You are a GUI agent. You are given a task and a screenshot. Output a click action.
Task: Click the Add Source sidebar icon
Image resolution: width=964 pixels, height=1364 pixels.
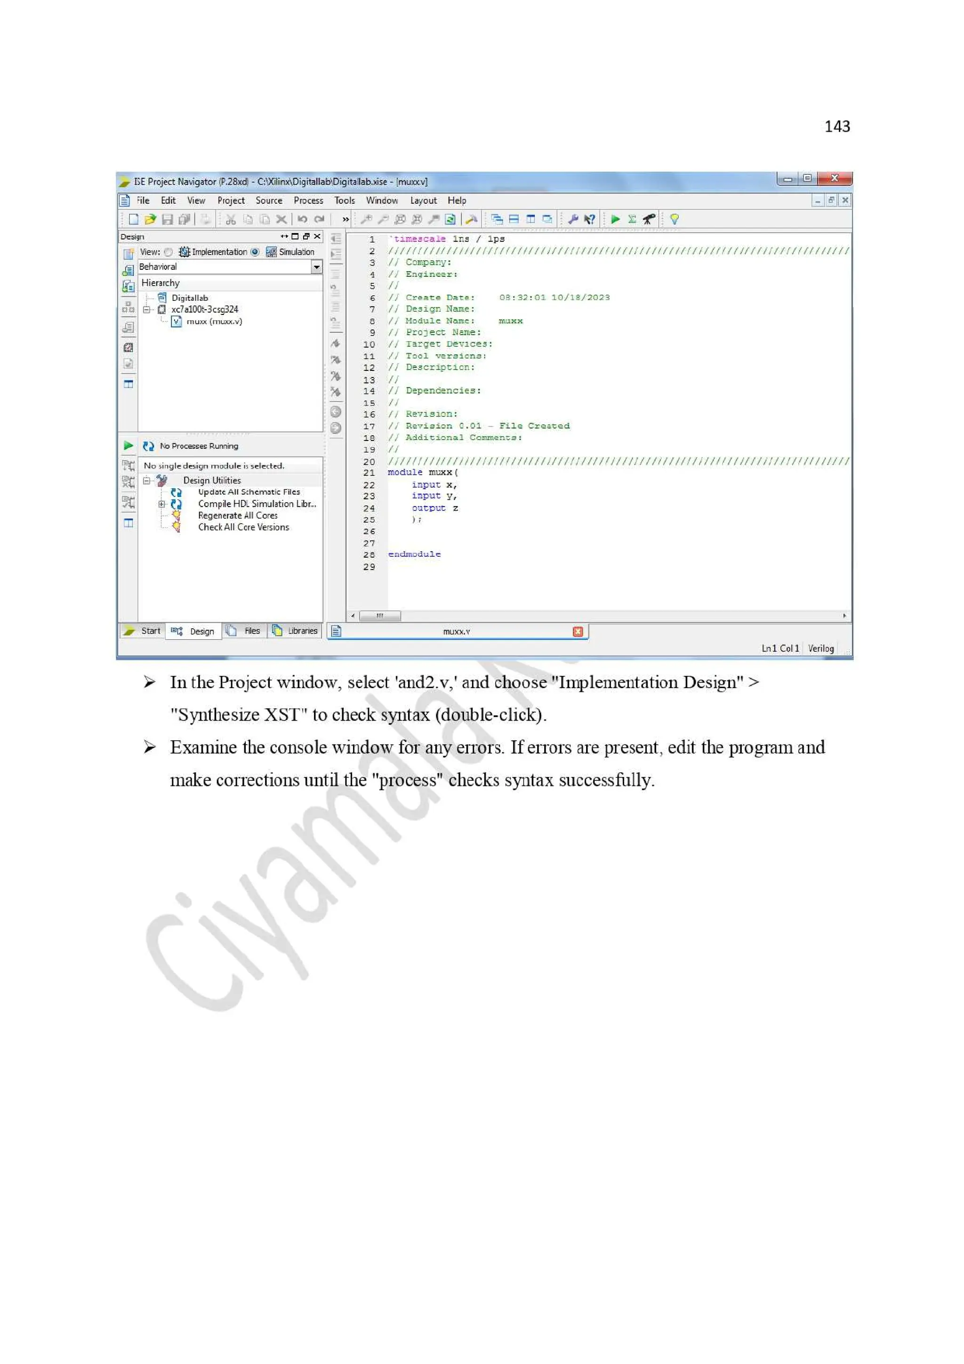pos(129,270)
